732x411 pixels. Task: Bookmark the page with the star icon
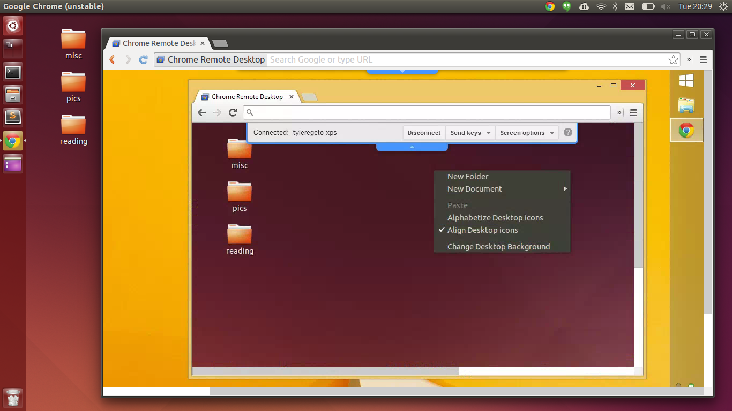tap(673, 60)
